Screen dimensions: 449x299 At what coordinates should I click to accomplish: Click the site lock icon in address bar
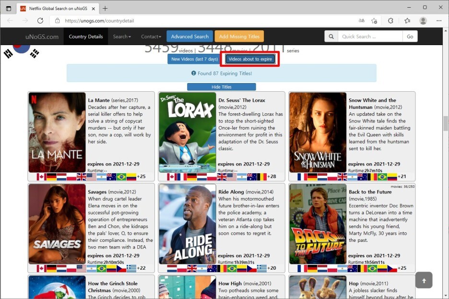[57, 21]
